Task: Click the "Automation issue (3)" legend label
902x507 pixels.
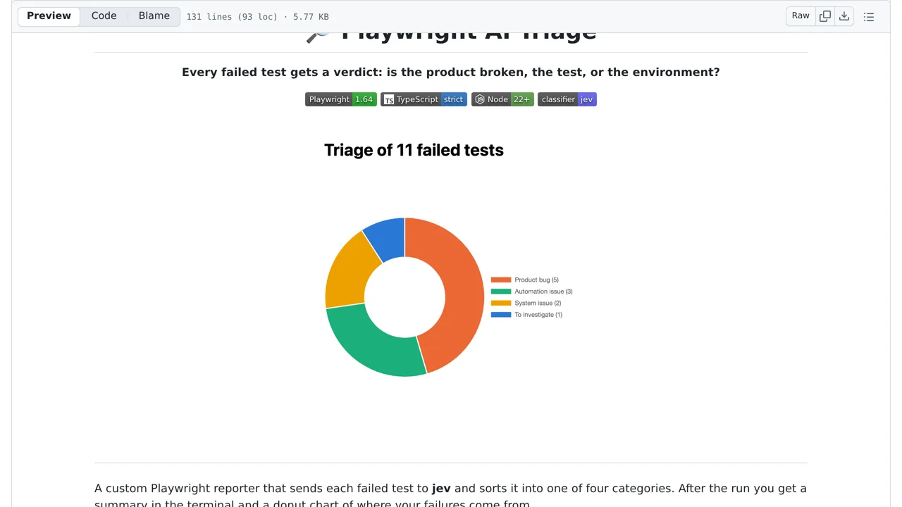Action: pyautogui.click(x=543, y=292)
